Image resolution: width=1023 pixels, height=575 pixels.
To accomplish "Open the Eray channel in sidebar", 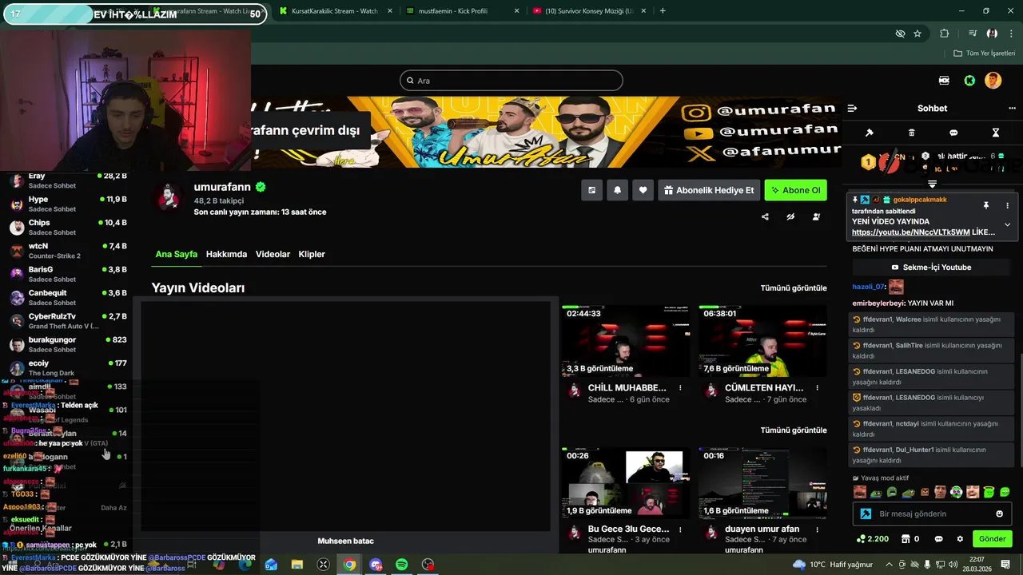I will 68,180.
